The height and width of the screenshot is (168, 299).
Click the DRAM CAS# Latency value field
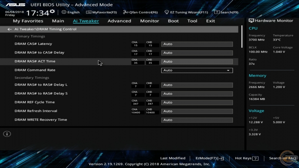[x=197, y=44]
